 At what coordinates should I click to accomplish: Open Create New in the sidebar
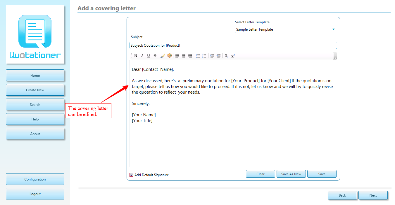(35, 90)
